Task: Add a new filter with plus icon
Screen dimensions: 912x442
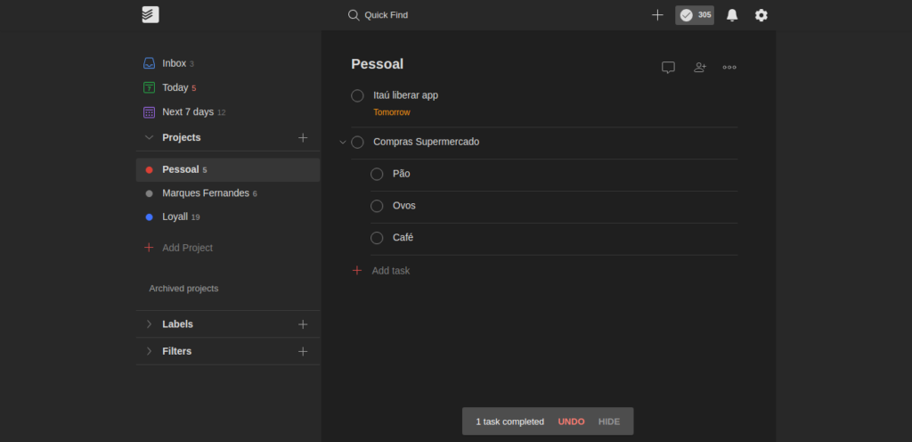Action: [303, 351]
